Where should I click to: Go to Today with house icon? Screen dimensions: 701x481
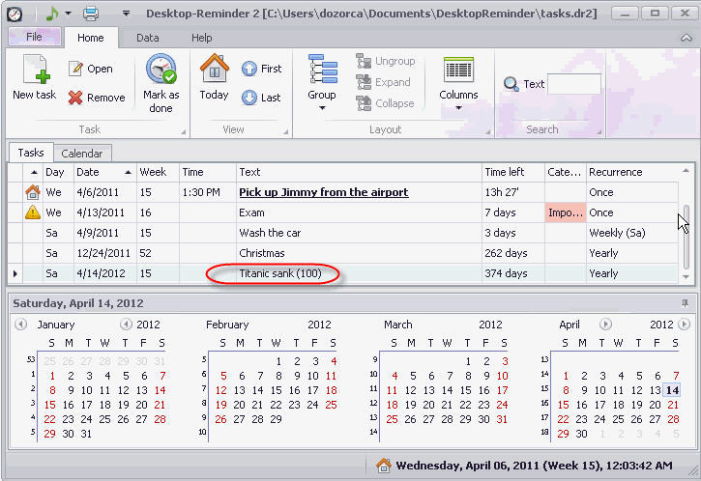click(214, 69)
